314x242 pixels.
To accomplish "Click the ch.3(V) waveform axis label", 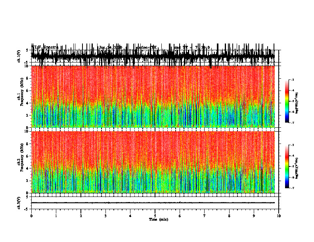I will pos(19,203).
